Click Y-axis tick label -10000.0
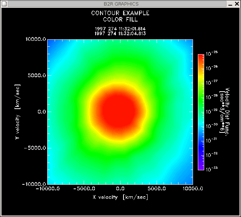The width and height of the screenshot is (241, 217). pyautogui.click(x=34, y=184)
